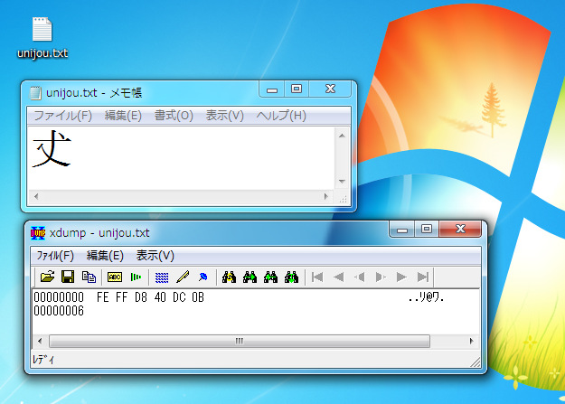This screenshot has height=404, width=565.
Task: Open the ヘルプ(H) menu in Notepad
Action: pos(281,116)
